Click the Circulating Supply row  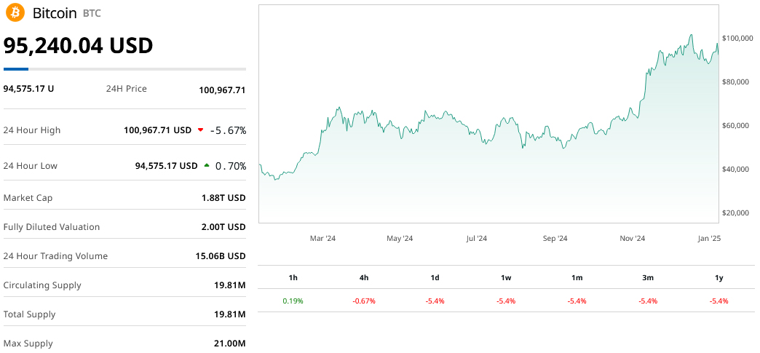(124, 285)
